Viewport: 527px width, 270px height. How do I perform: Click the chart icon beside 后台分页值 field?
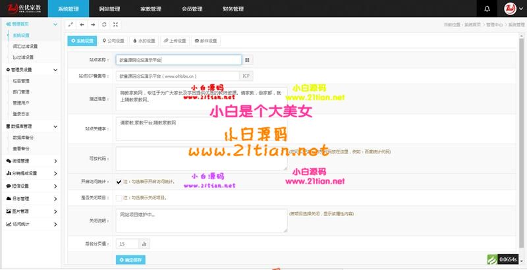point(144,244)
